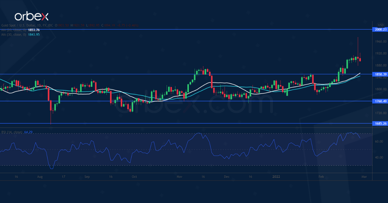Click the Aug label on time axis

(x=40, y=177)
